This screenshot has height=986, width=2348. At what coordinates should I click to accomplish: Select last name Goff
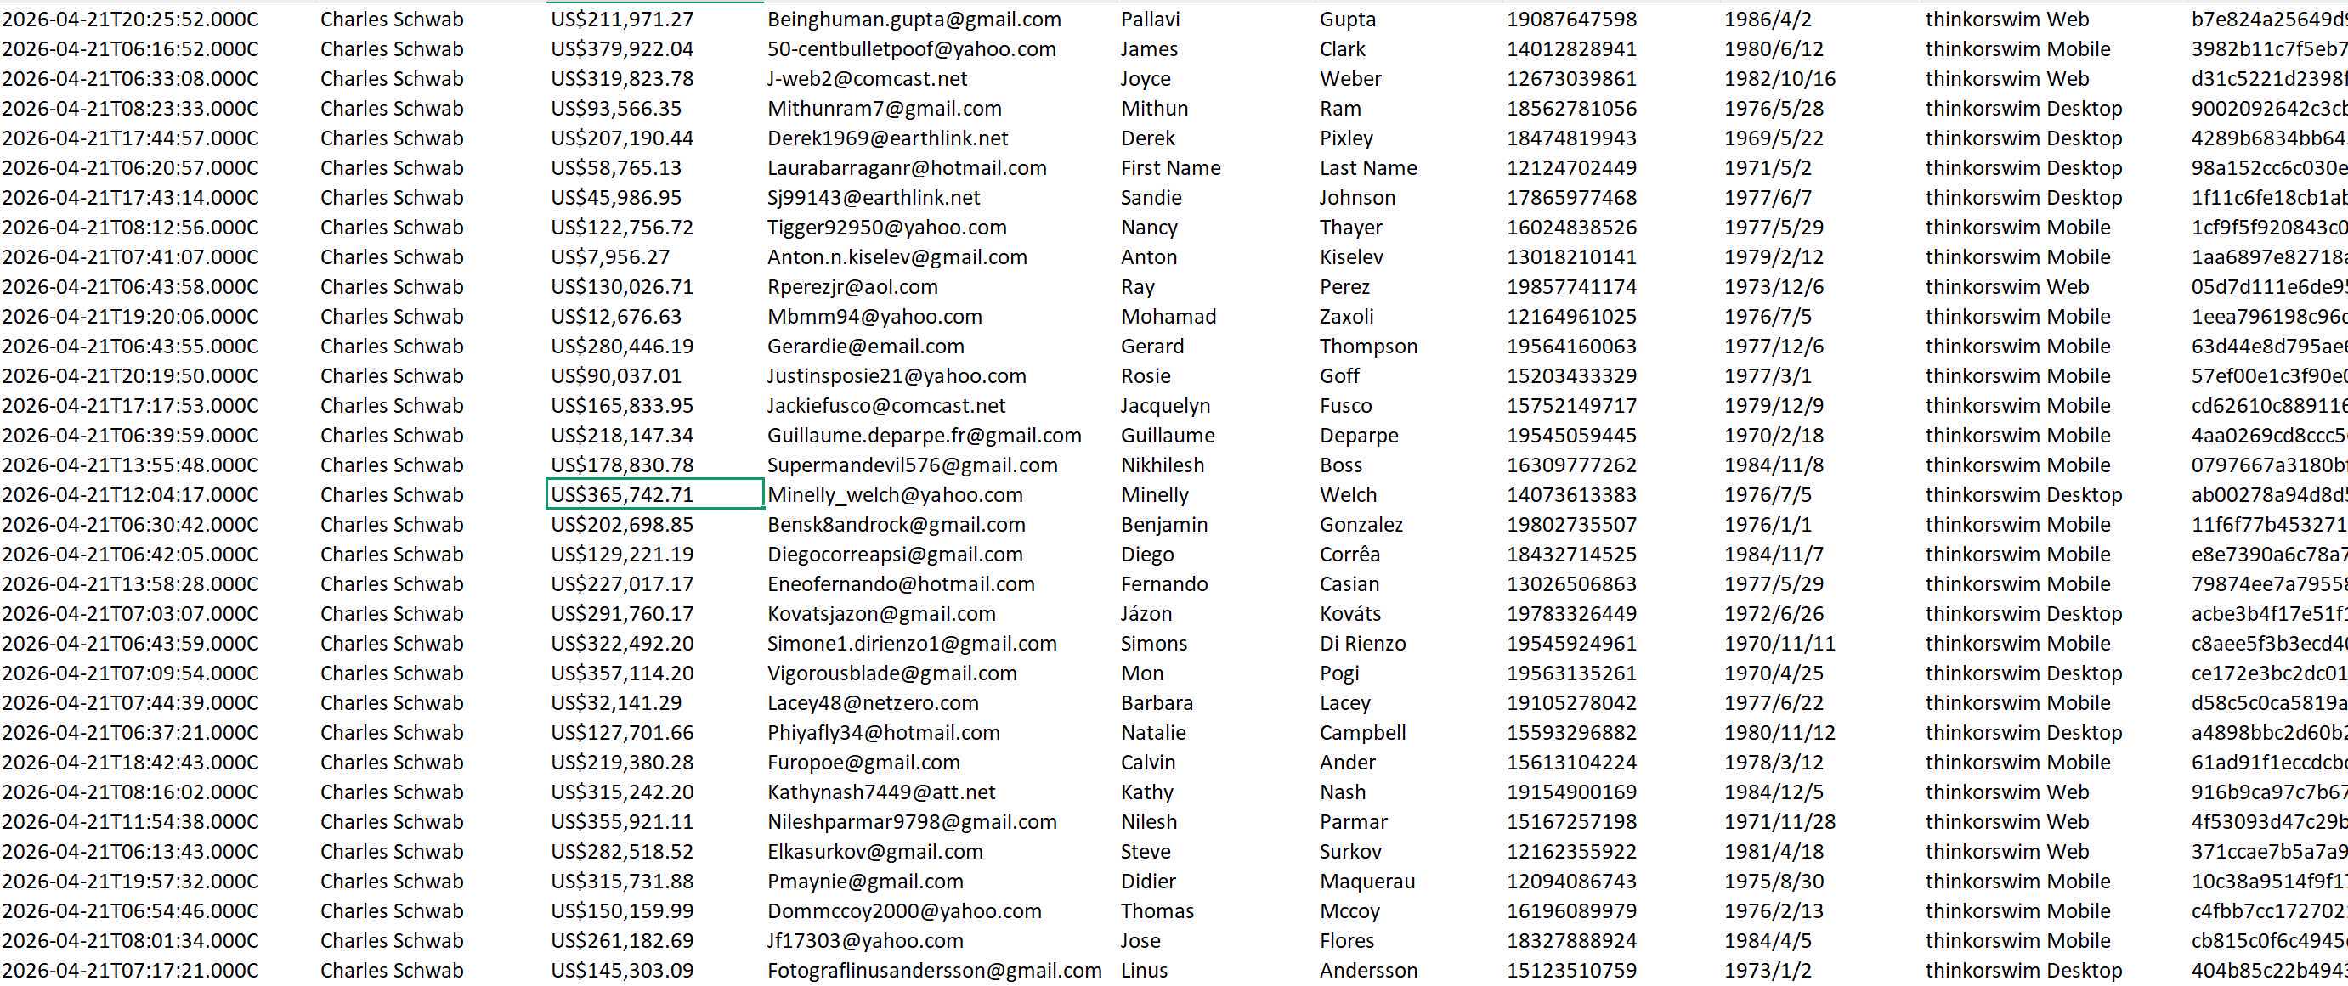point(1339,376)
